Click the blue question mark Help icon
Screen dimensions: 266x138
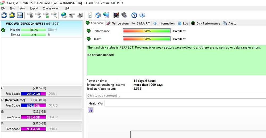tap(134, 15)
